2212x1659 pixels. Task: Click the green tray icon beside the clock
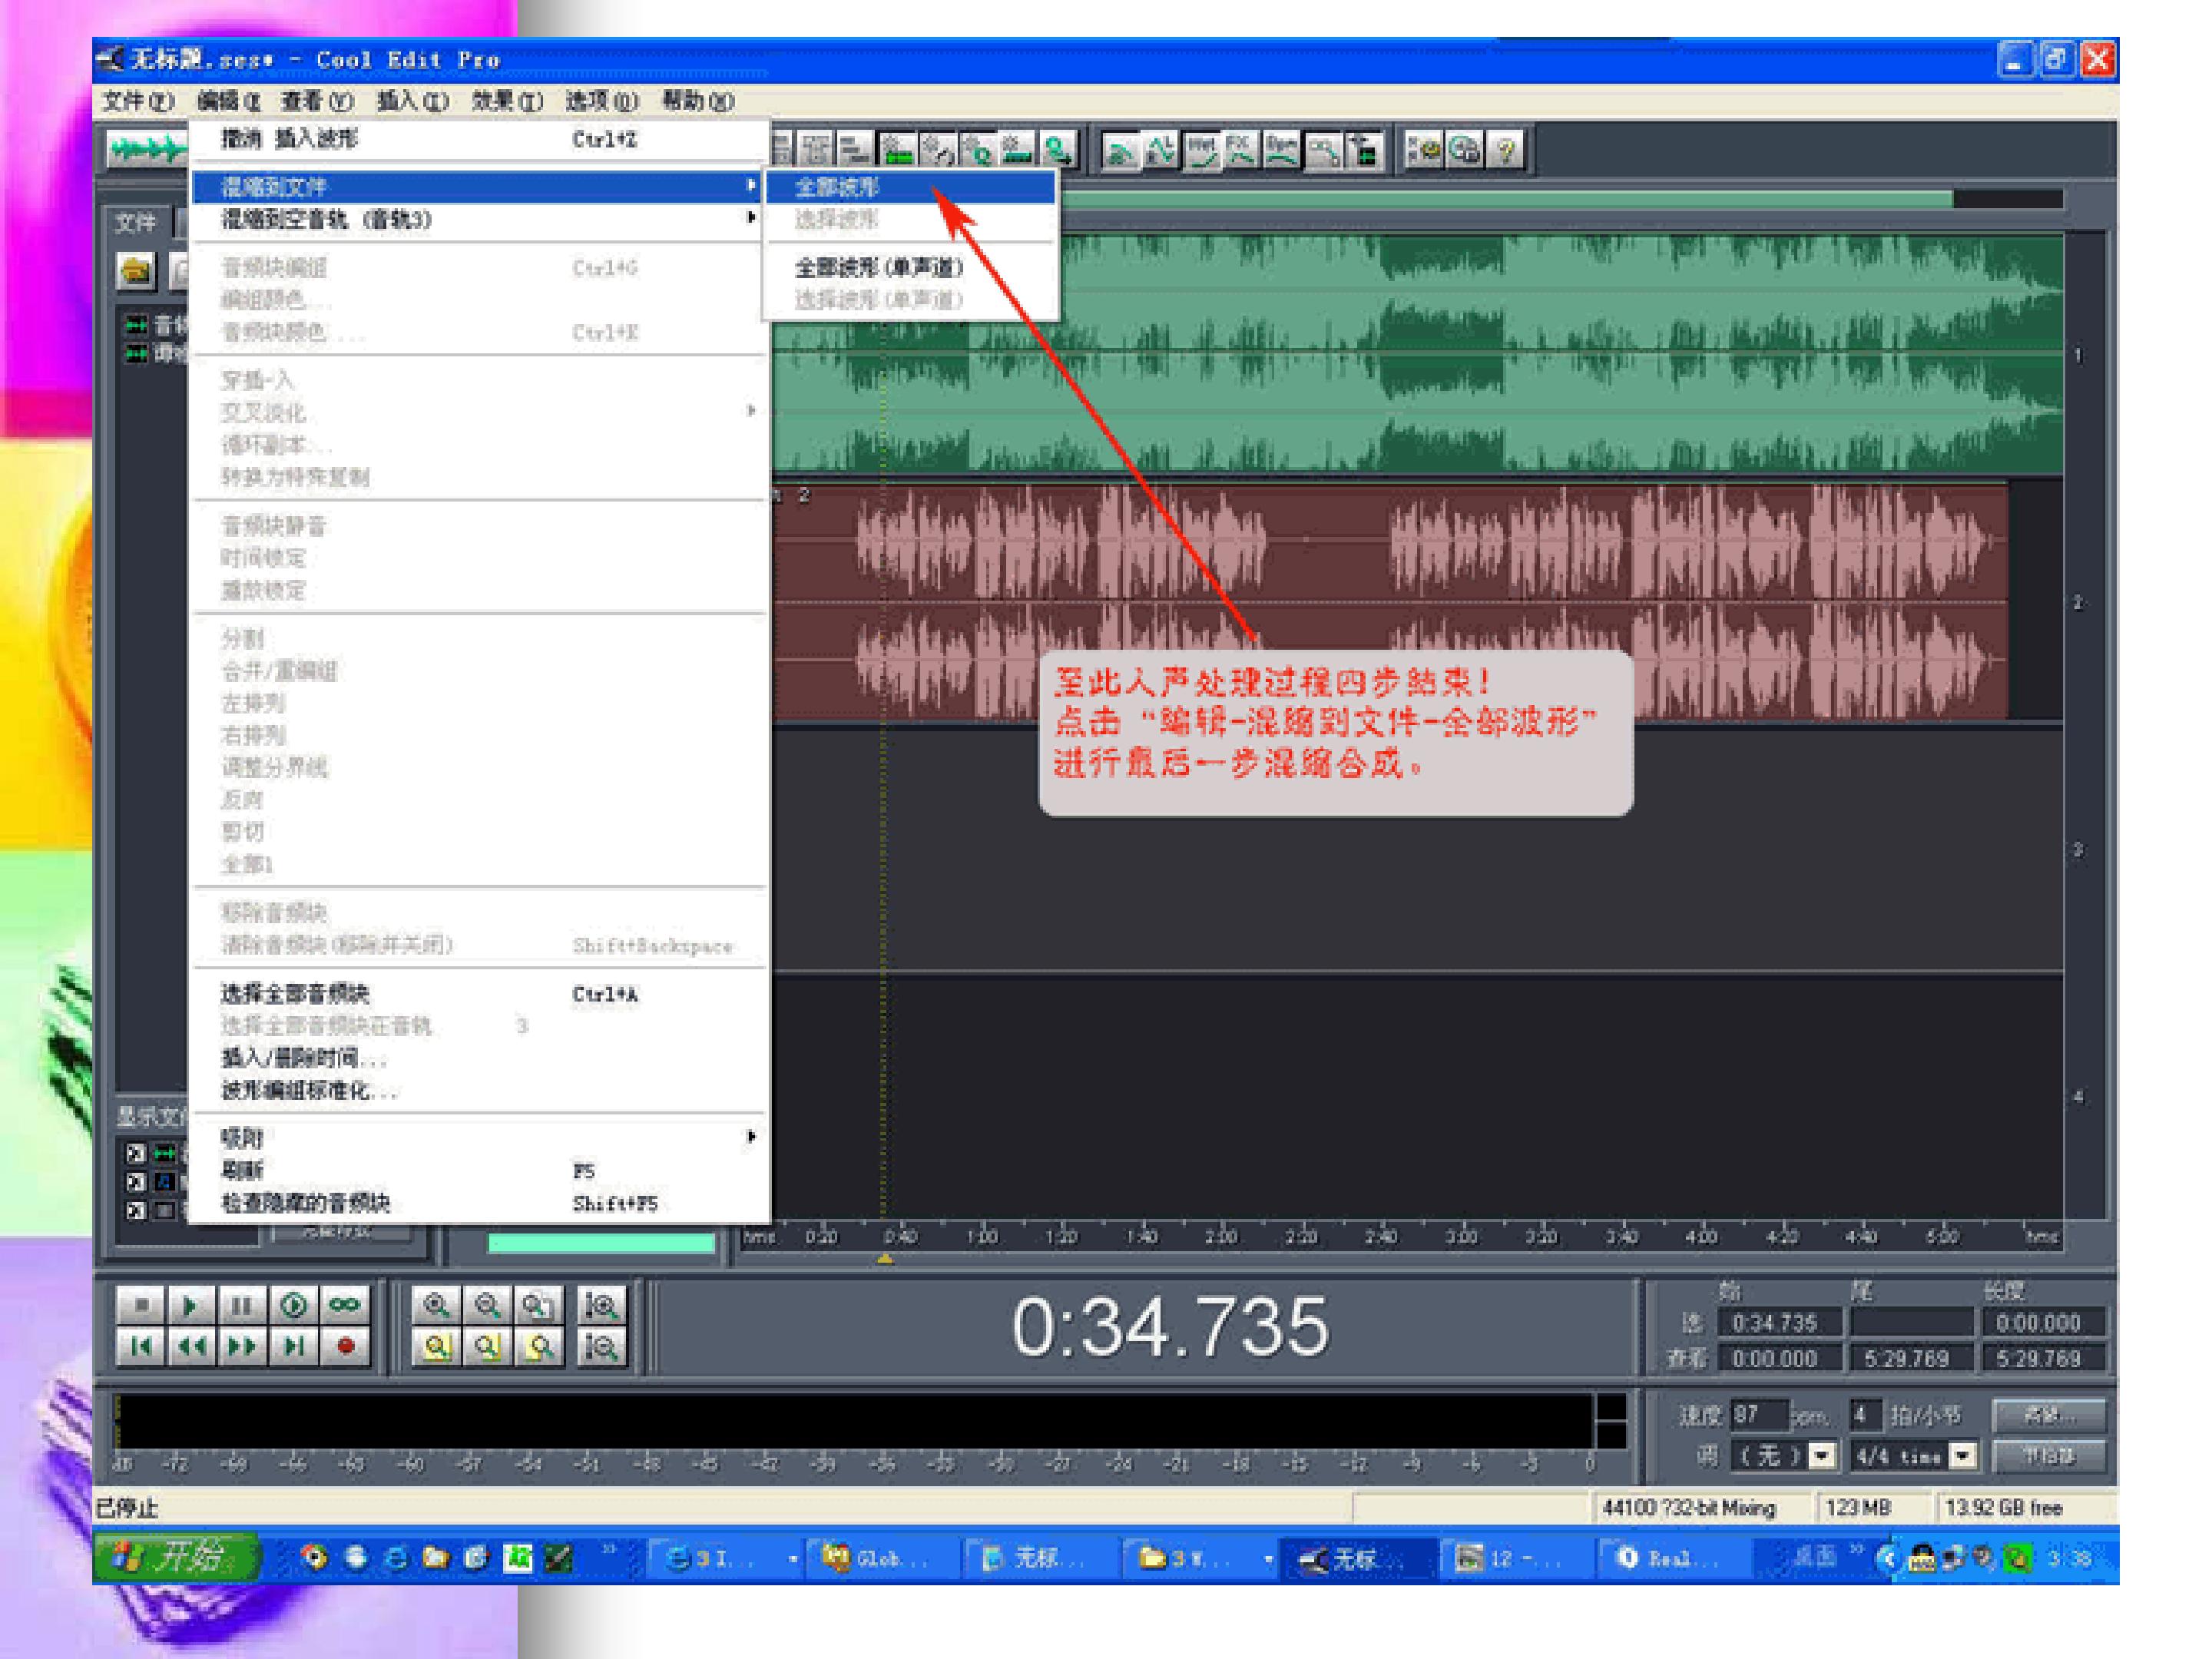(2018, 1558)
